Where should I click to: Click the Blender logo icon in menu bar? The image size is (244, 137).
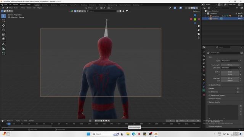point(2,5)
